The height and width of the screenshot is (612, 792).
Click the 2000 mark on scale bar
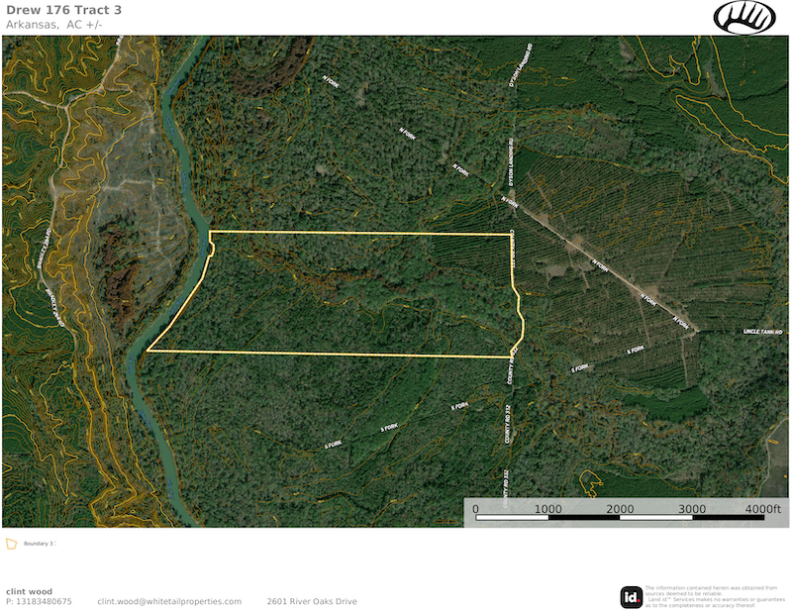[x=620, y=509]
